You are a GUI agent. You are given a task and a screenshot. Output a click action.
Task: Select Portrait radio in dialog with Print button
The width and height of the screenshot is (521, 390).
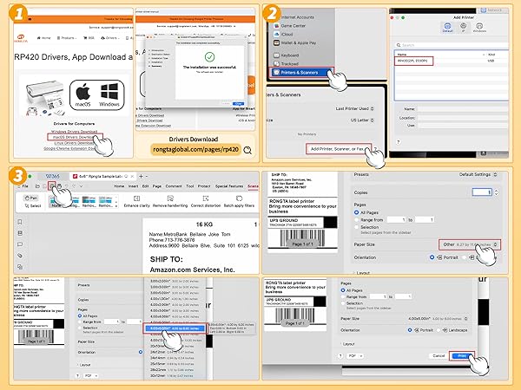pyautogui.click(x=410, y=330)
